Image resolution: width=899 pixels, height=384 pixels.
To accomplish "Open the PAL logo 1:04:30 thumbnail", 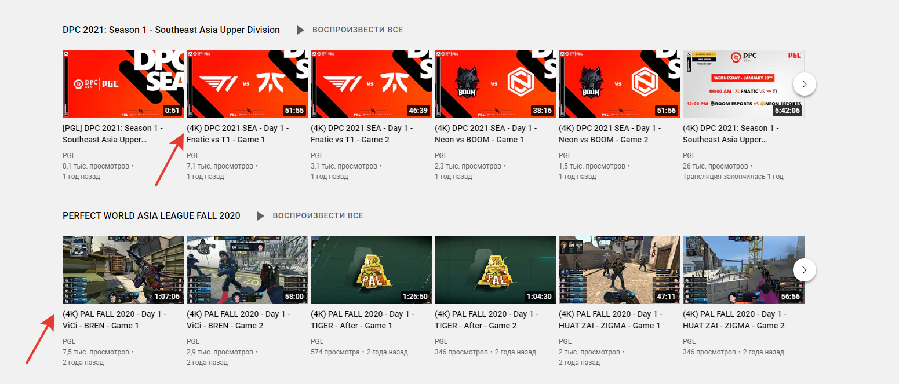I will point(496,270).
